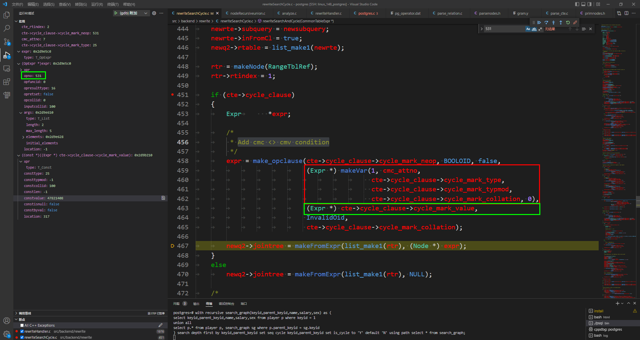Add a new terminal with plus icon
The image size is (640, 340).
[617, 303]
